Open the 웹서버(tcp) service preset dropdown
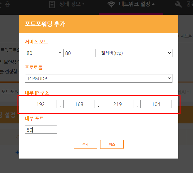This screenshot has width=193, height=173. (x=135, y=53)
